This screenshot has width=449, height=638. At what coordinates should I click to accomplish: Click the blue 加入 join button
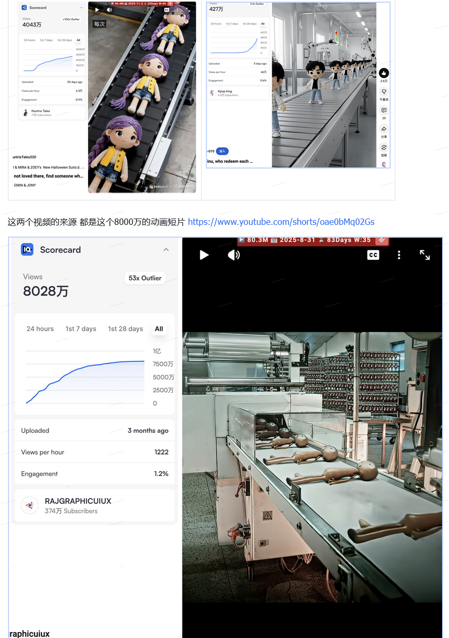click(x=222, y=151)
